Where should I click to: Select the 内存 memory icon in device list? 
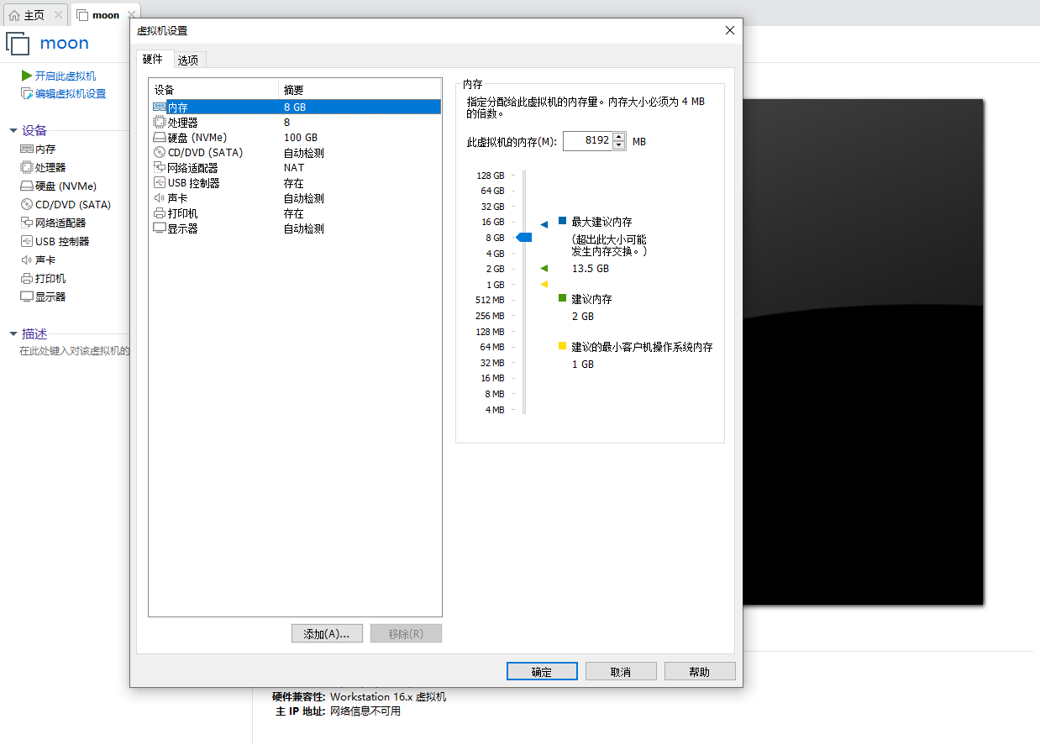(160, 108)
